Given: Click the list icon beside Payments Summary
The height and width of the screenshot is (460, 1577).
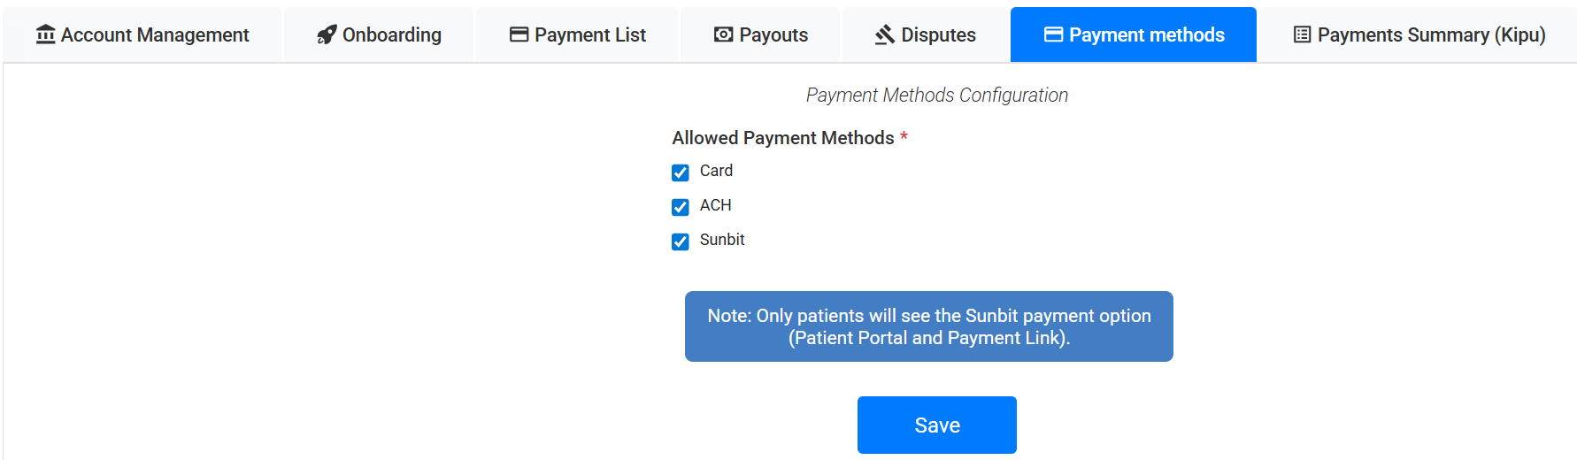Looking at the screenshot, I should (1302, 34).
